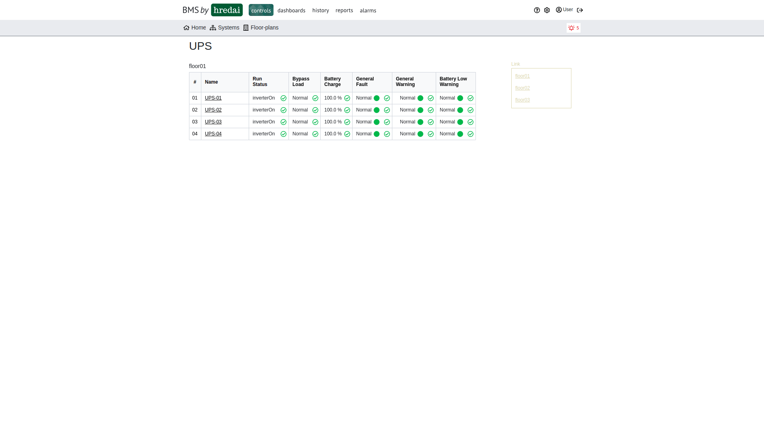This screenshot has width=764, height=430.
Task: Click UPS-03 Battery Low Warning green dot
Action: [x=460, y=122]
